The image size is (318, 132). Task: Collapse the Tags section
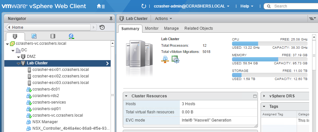(x=264, y=107)
